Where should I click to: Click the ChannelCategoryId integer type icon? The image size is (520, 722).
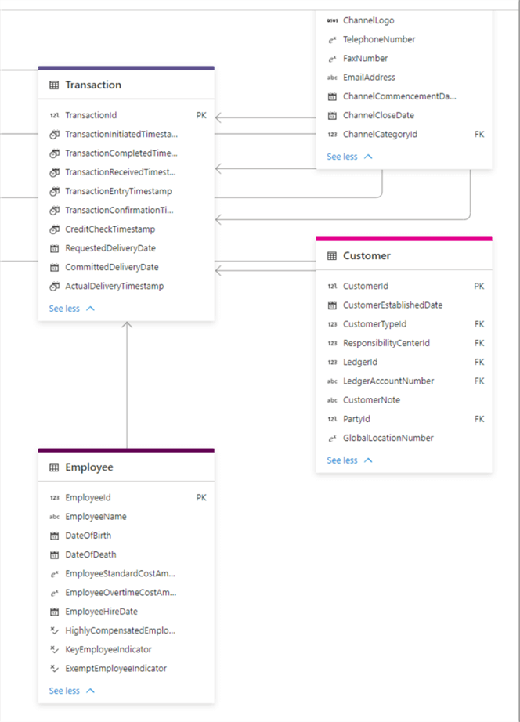(332, 135)
